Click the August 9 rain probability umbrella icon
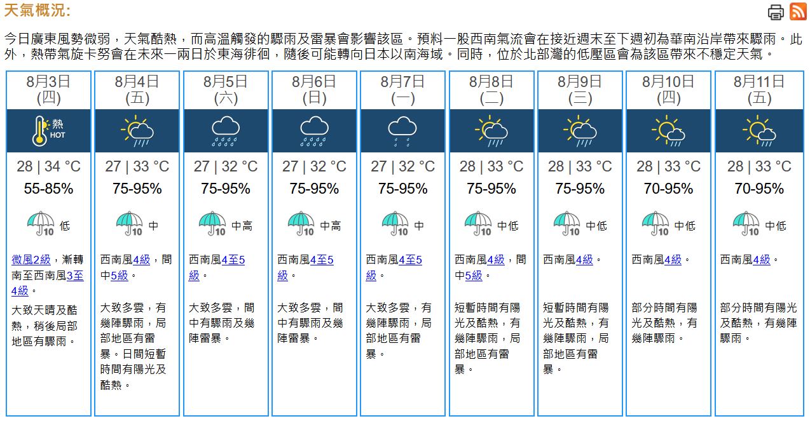This screenshot has height=421, width=810. (x=567, y=224)
